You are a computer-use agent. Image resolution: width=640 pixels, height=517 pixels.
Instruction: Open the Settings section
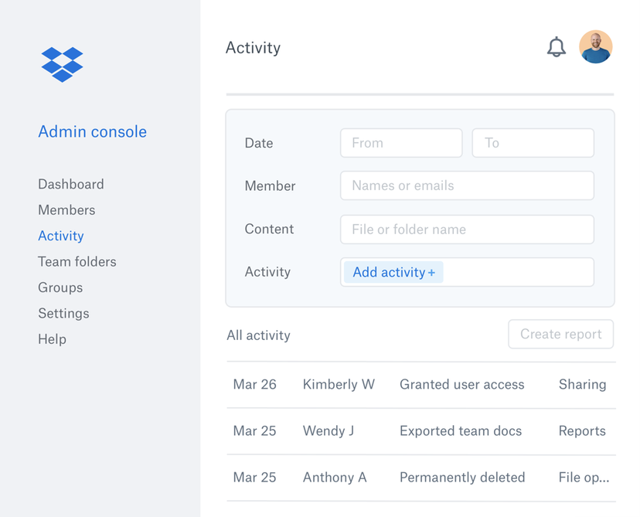point(63,313)
